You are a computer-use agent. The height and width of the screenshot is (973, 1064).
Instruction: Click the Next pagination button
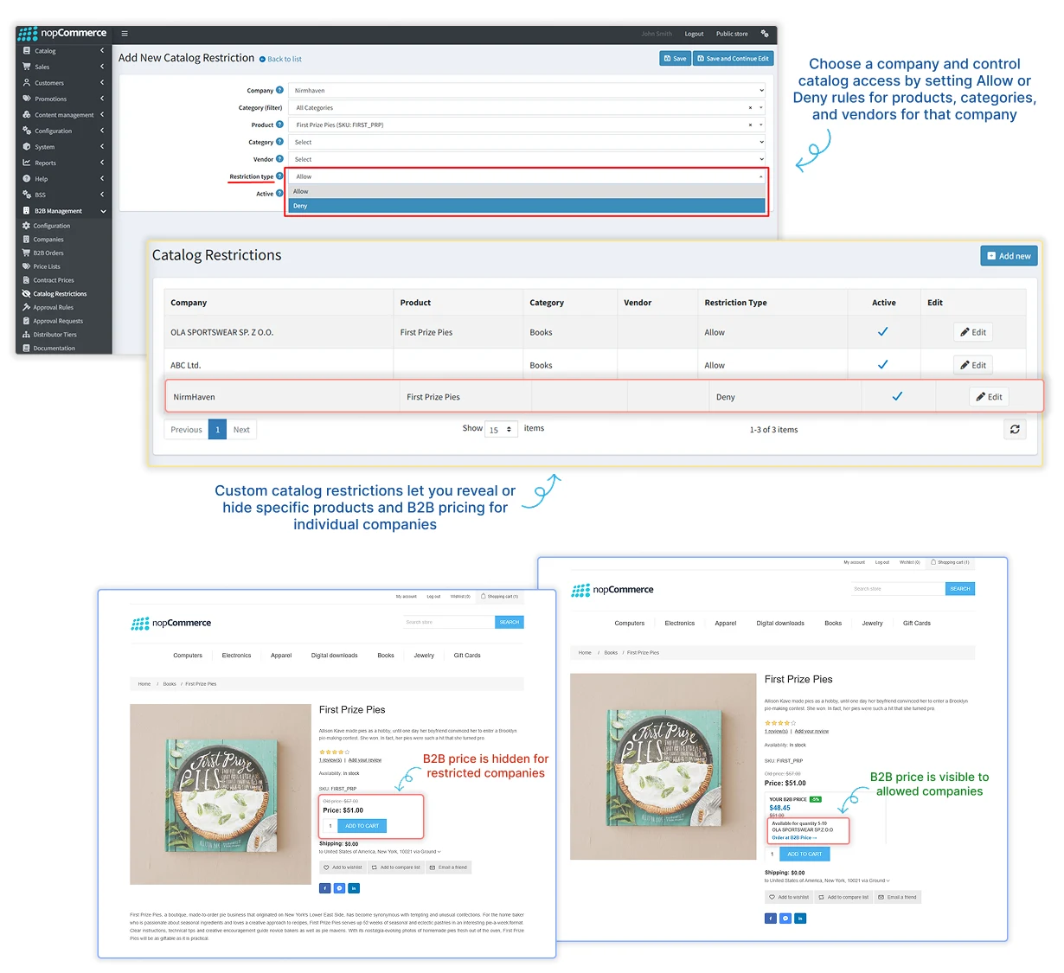point(241,429)
